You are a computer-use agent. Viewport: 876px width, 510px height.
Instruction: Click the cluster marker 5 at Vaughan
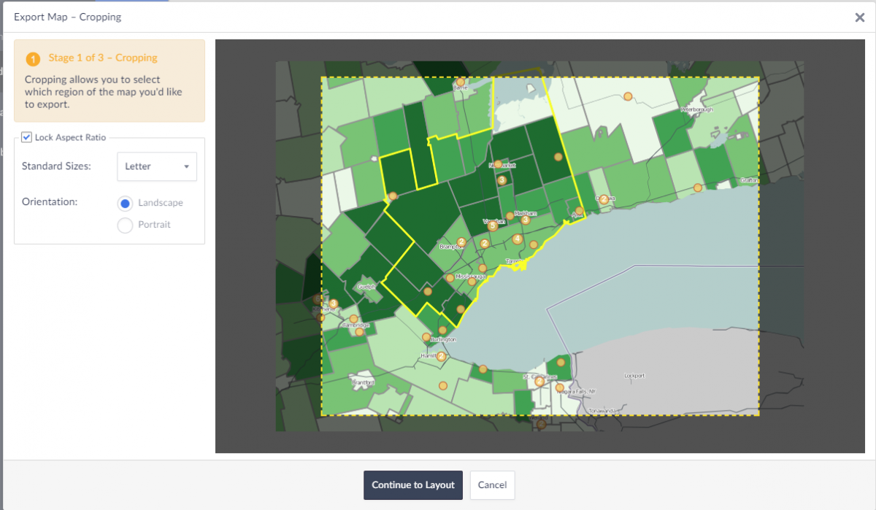tap(493, 226)
